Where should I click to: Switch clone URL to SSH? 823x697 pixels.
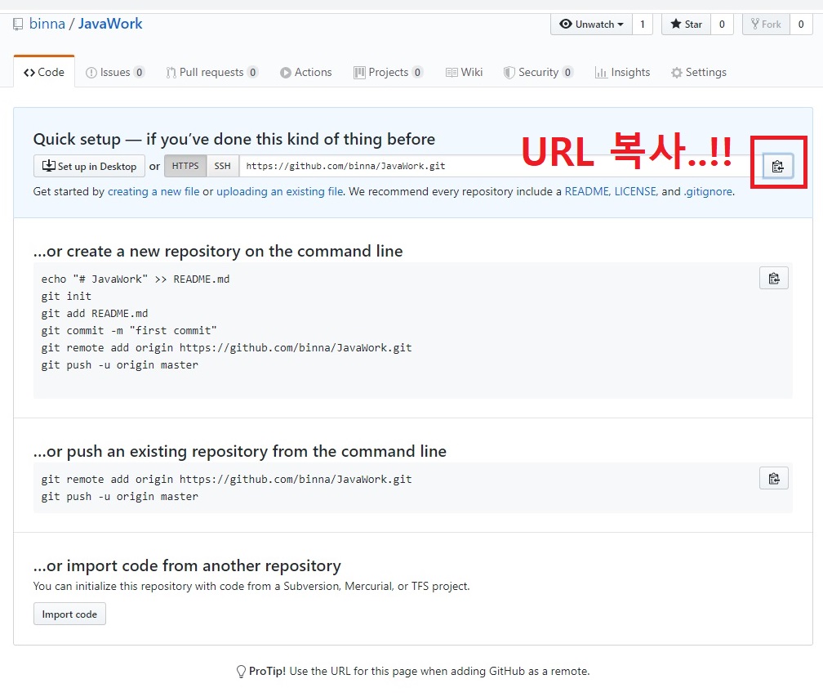[x=223, y=166]
